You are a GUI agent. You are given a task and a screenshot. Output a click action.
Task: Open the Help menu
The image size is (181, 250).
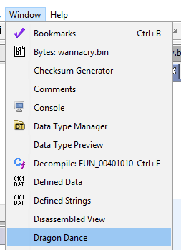(x=59, y=15)
